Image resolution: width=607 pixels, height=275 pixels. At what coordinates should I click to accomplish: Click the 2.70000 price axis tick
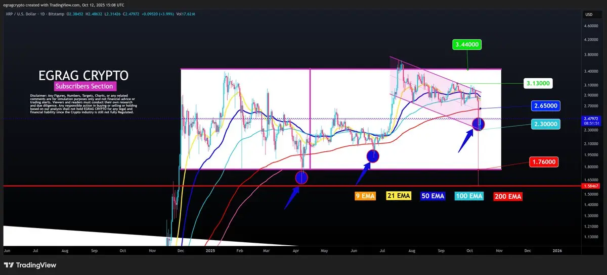pyautogui.click(x=592, y=106)
